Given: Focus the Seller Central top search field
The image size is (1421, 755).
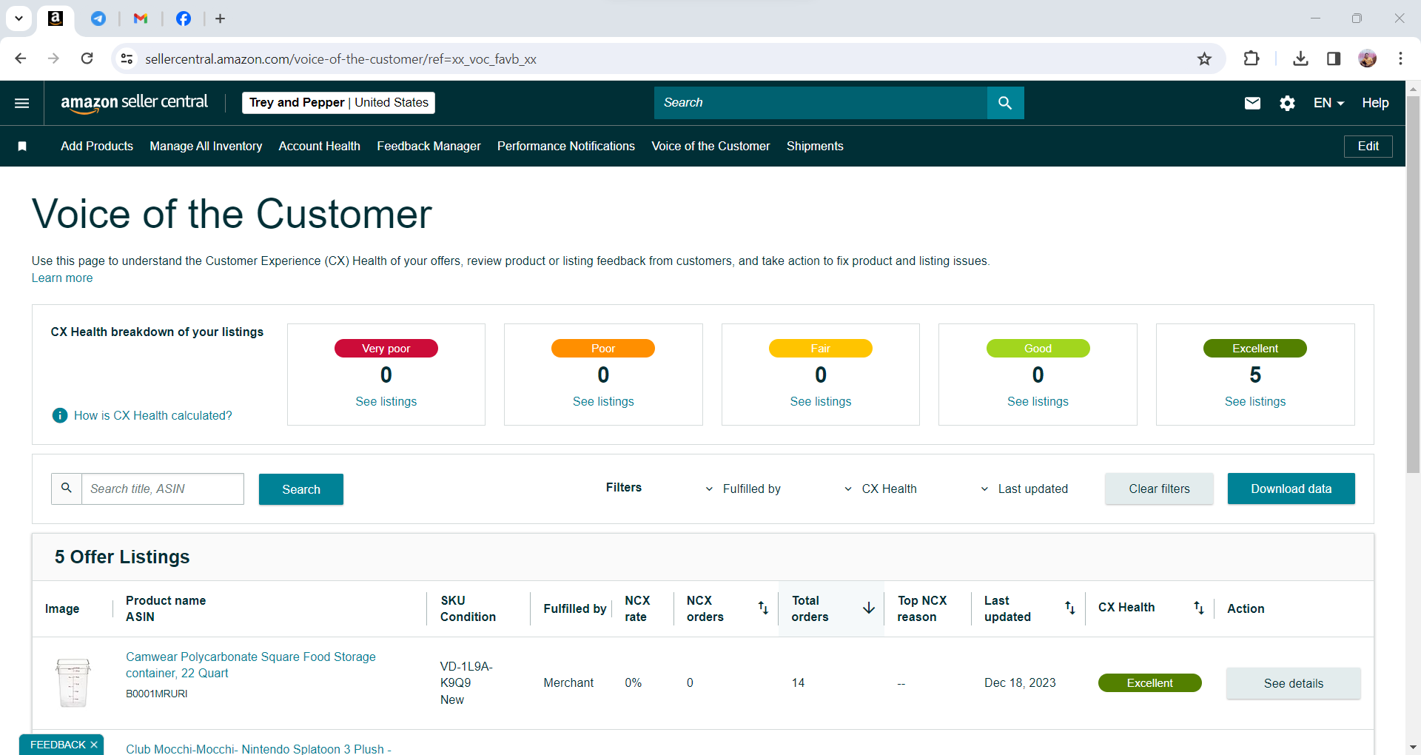Looking at the screenshot, I should (x=821, y=103).
